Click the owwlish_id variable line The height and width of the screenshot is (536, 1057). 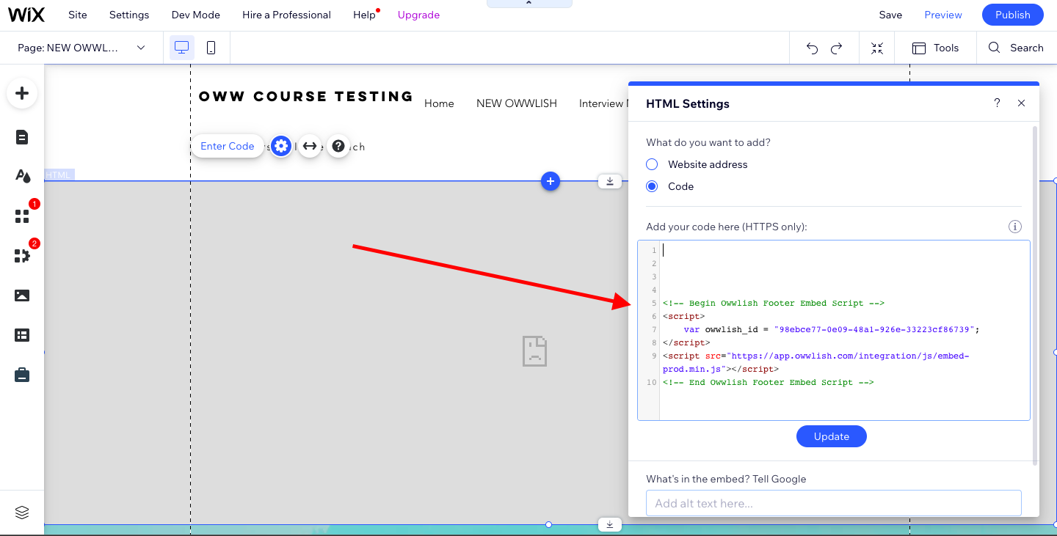(x=832, y=329)
